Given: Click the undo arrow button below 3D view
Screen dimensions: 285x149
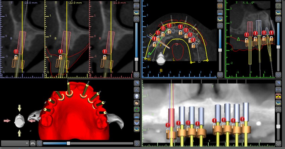Looking at the screenshot, I should (x=33, y=143).
